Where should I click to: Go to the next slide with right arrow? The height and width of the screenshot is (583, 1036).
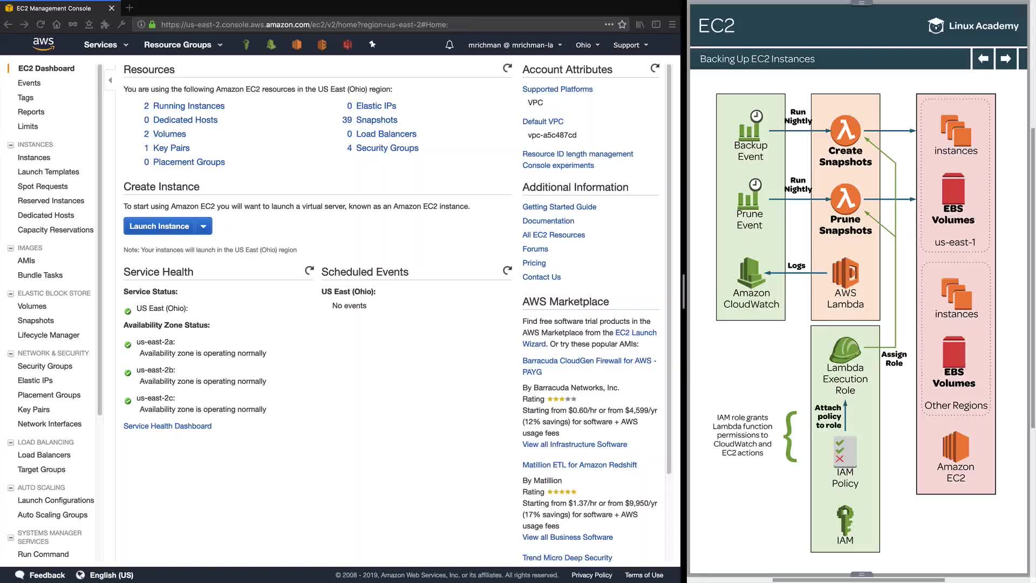click(1005, 58)
